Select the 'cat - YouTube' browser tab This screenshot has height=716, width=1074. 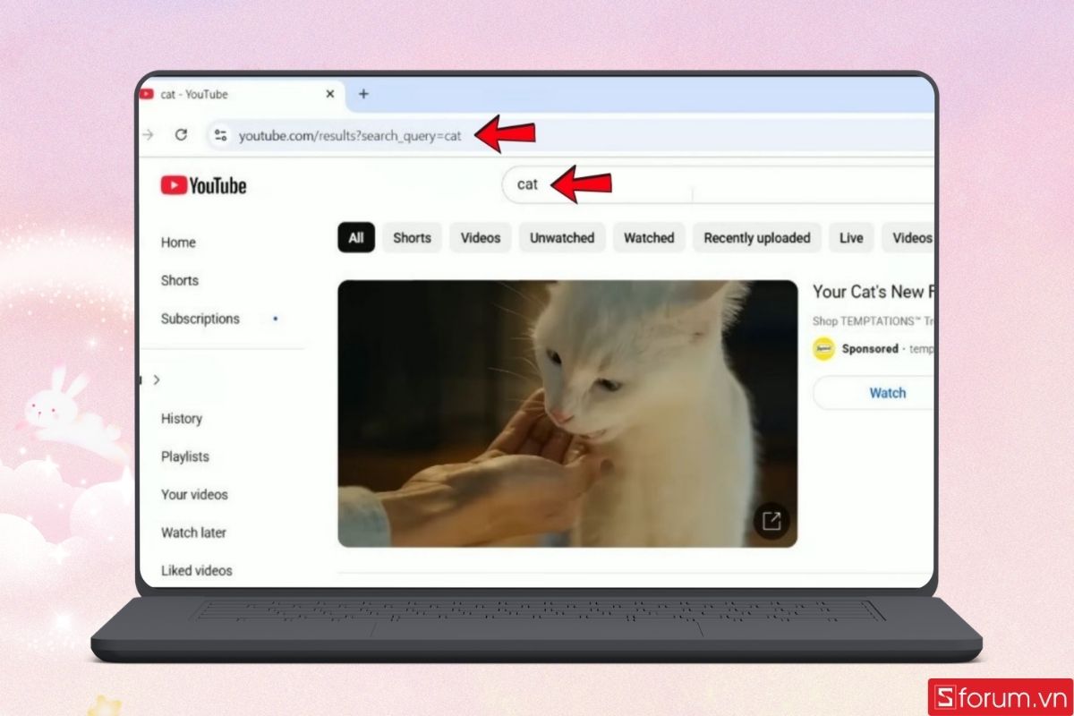point(242,94)
